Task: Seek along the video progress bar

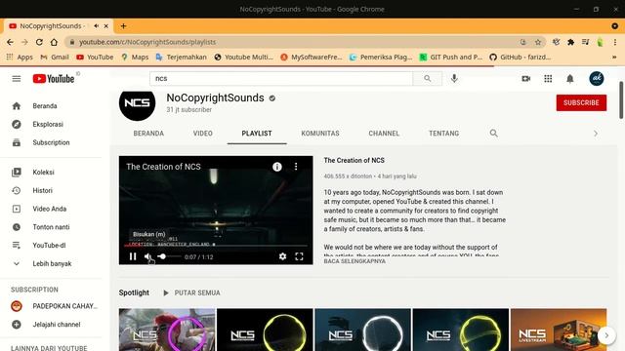Action: (x=216, y=246)
